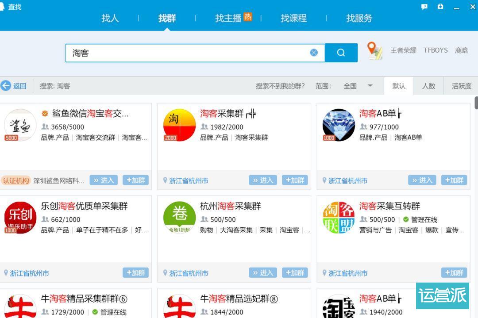
Task: Click 进入 for the 鲨鱼微信淘宝客 group
Action: tap(104, 180)
